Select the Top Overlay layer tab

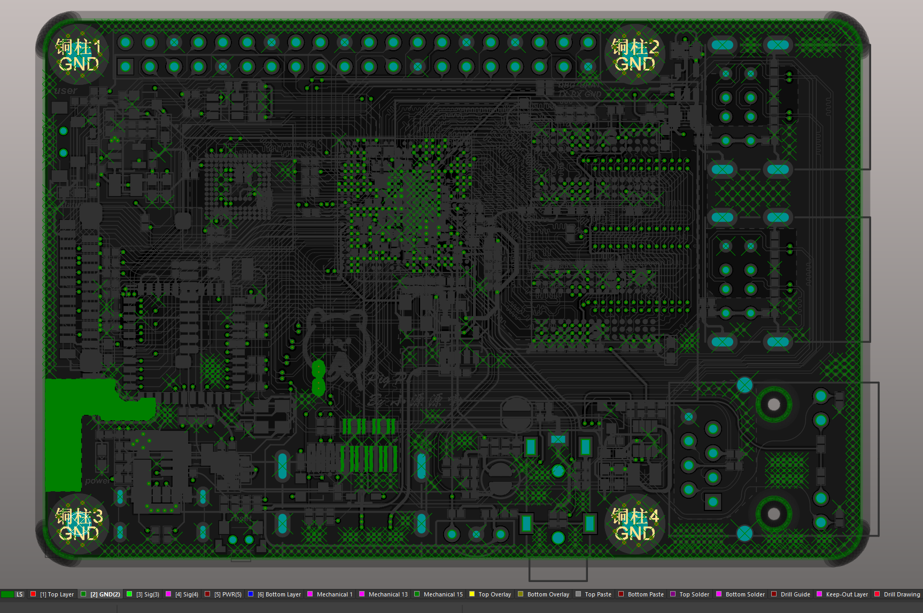494,594
